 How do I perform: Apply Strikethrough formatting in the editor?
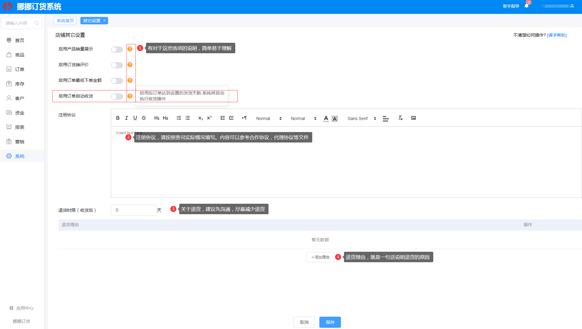pyautogui.click(x=143, y=118)
